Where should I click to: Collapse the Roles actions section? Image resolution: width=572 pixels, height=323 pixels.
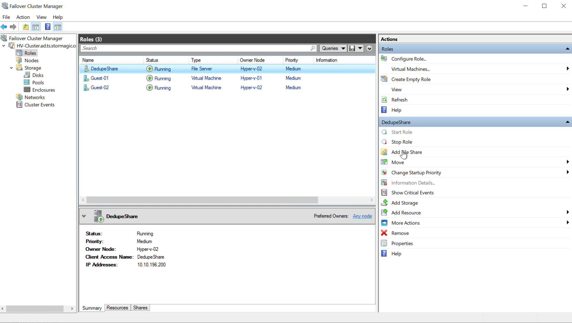pyautogui.click(x=567, y=49)
